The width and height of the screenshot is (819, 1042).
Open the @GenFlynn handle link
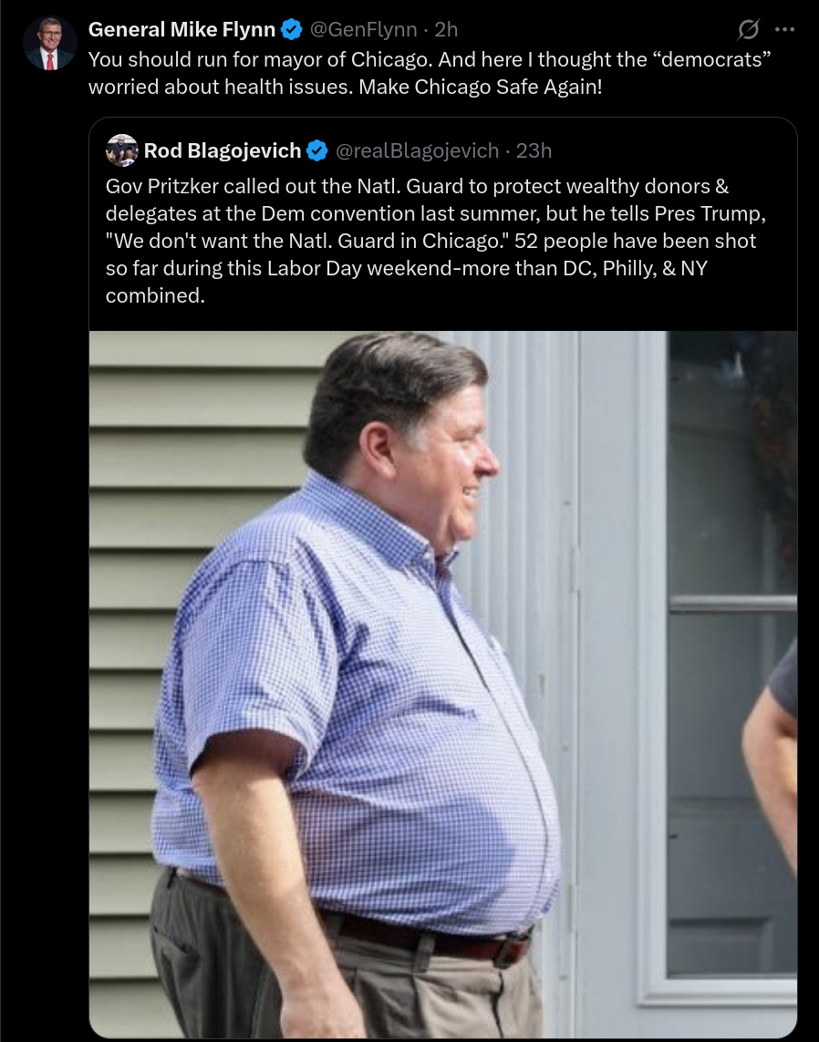(364, 29)
